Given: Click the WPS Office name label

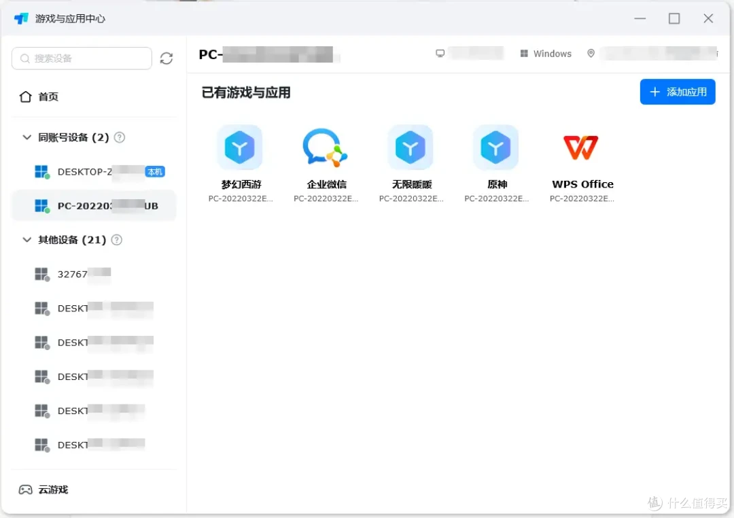Looking at the screenshot, I should 582,184.
